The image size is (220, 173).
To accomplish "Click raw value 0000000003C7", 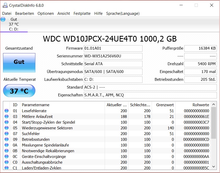I will point(197,122).
